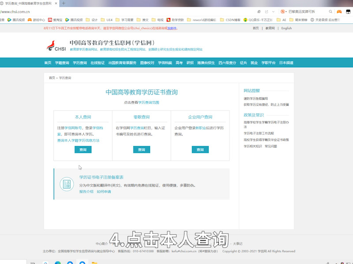The height and width of the screenshot is (264, 353).
Task: Open the 学历查询范围 link
Action: (148, 102)
